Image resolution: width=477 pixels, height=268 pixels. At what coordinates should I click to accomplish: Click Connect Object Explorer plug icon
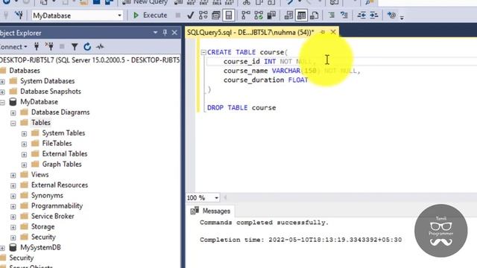click(x=37, y=46)
